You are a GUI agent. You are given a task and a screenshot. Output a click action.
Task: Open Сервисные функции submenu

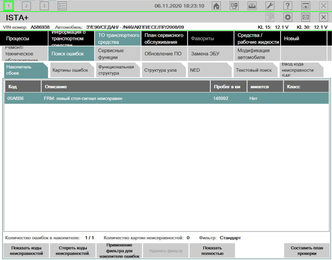(x=118, y=54)
